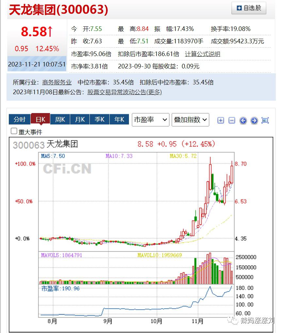Open fullscreen chart view icon
284x333 pixels.
[x=265, y=121]
